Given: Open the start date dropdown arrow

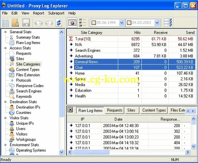Looking at the screenshot, I should (121, 23).
